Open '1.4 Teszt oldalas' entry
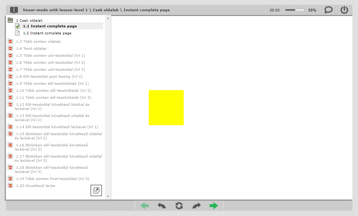The width and height of the screenshot is (358, 216). [x=31, y=49]
